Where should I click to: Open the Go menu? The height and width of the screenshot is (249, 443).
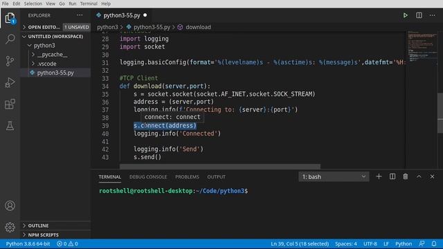click(62, 3)
